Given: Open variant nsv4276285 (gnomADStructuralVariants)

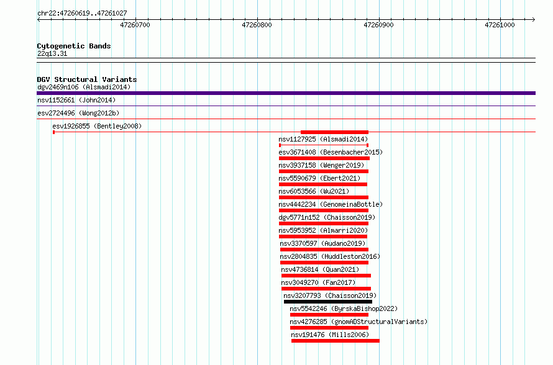Looking at the screenshot, I should pos(359,322).
